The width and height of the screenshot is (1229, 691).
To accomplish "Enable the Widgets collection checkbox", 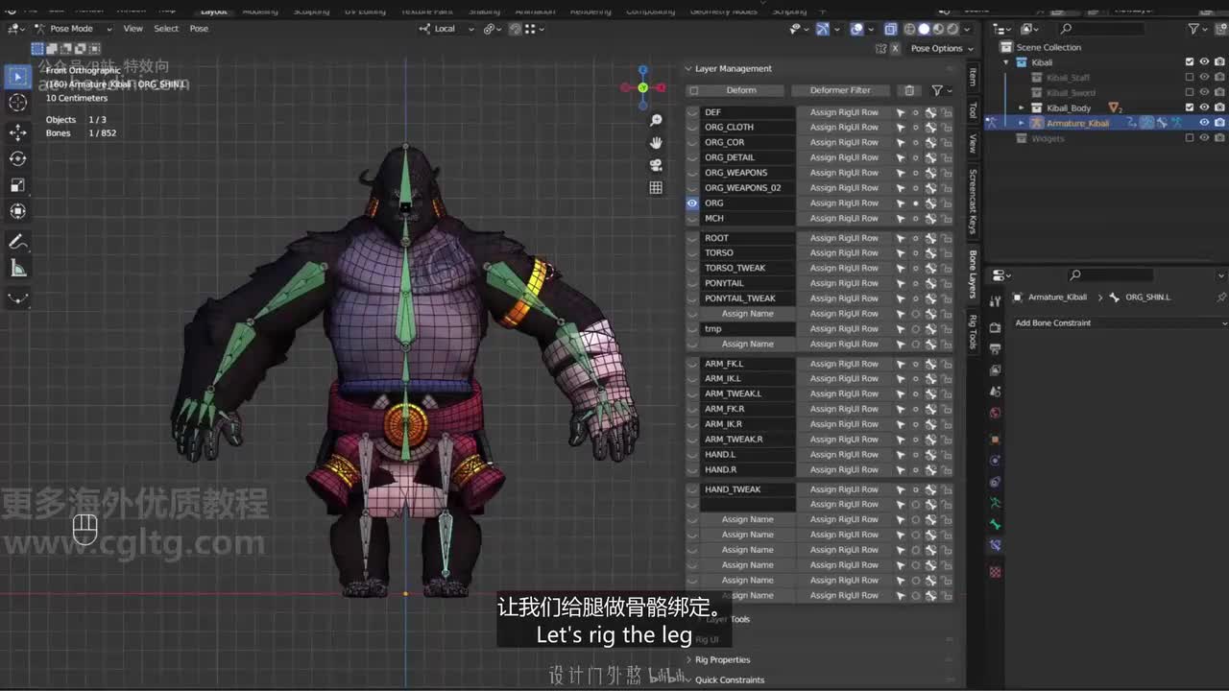I will coord(1190,138).
